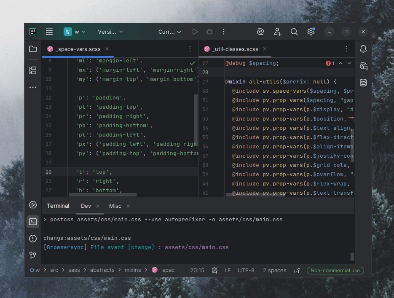Open the Database tool window
The image size is (394, 298).
pos(363,83)
